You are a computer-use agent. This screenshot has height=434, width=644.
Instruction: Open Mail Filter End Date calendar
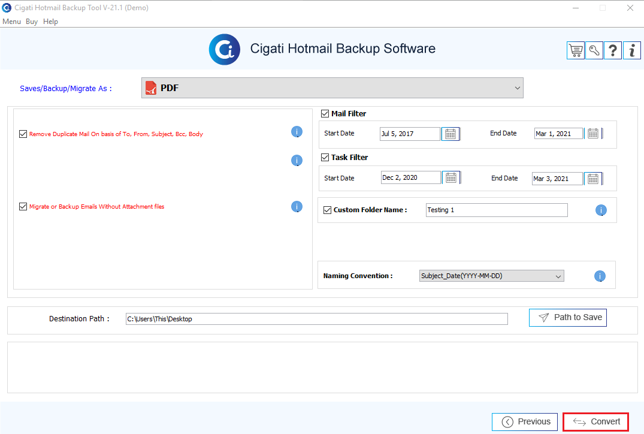592,133
